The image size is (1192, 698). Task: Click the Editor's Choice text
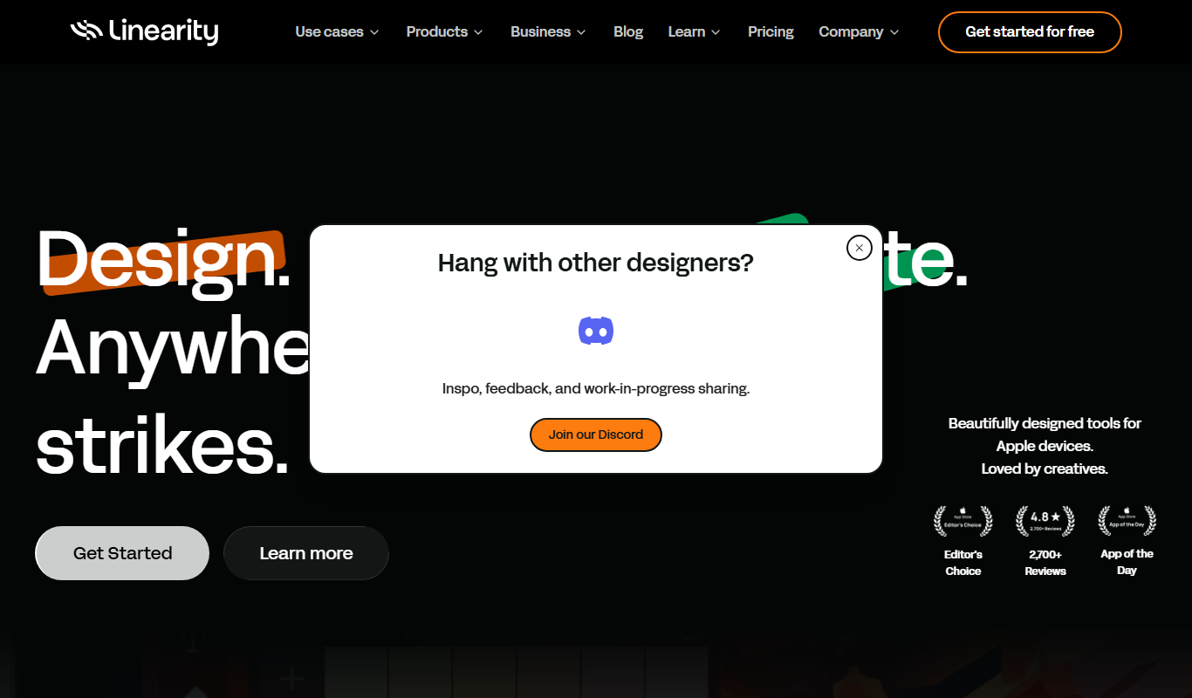pyautogui.click(x=963, y=563)
